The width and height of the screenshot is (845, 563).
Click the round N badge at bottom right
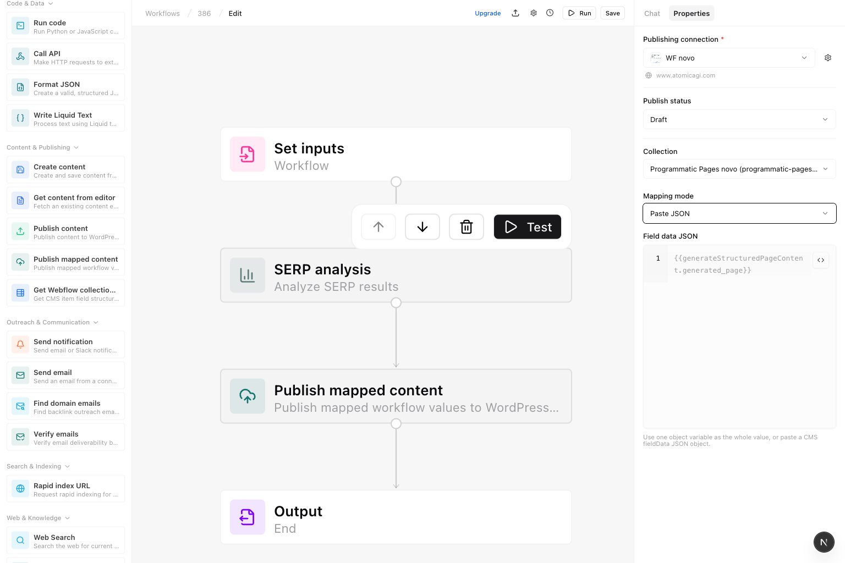coord(824,542)
